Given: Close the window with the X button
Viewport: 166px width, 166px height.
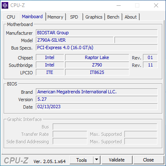Looking at the screenshot, I should (156, 5).
